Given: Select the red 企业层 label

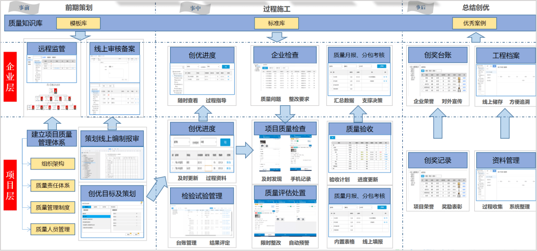Looking at the screenshot, I should [11, 77].
